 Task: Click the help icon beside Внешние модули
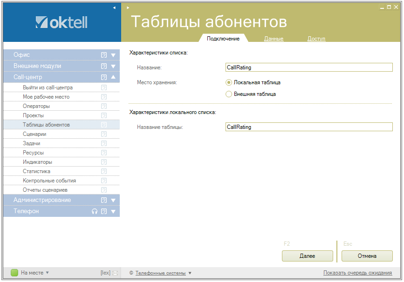104,66
